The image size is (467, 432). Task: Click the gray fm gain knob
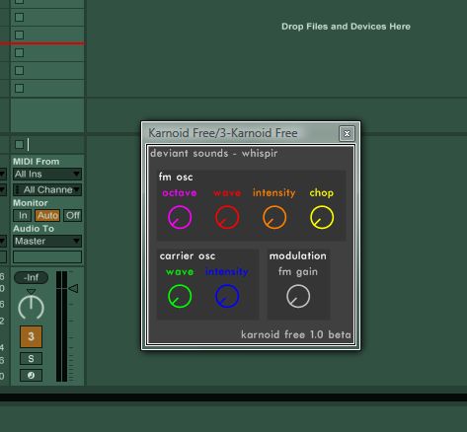(298, 296)
